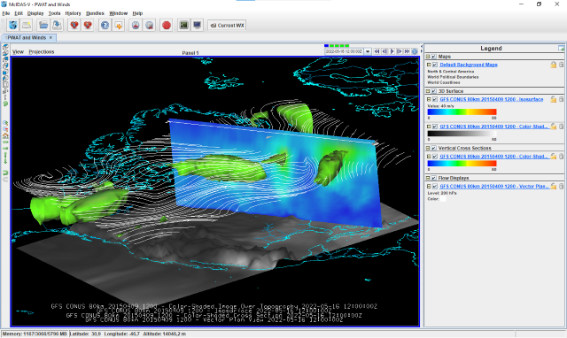Click the open folder bundle icon
This screenshot has height=338, width=567.
43,26
